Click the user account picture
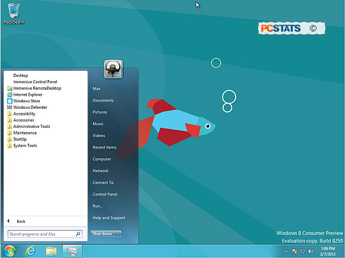This screenshot has height=258, width=345. pos(114,70)
